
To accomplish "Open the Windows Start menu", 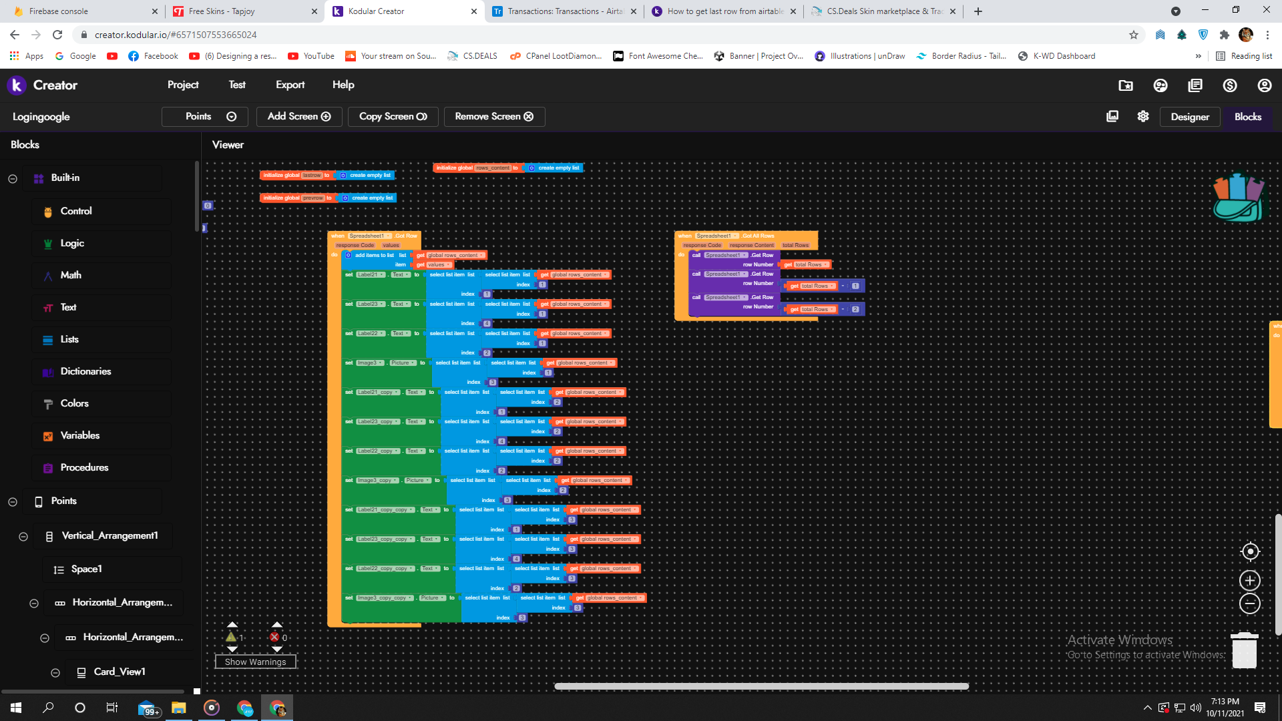I will pos(16,708).
